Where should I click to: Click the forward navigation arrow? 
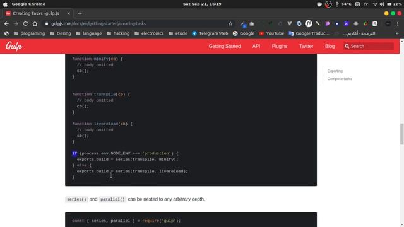pyautogui.click(x=16, y=24)
